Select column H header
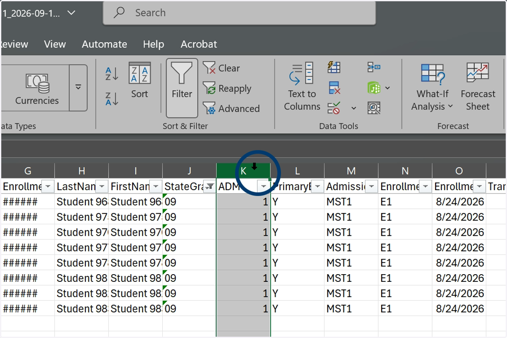 click(x=82, y=171)
